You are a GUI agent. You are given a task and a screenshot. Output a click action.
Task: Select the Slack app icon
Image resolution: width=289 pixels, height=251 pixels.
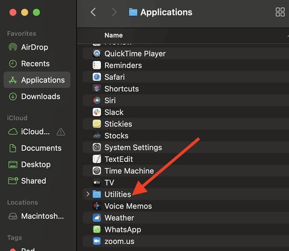click(x=97, y=112)
